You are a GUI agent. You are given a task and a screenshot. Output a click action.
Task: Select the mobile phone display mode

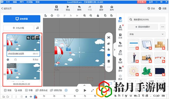[109, 61]
